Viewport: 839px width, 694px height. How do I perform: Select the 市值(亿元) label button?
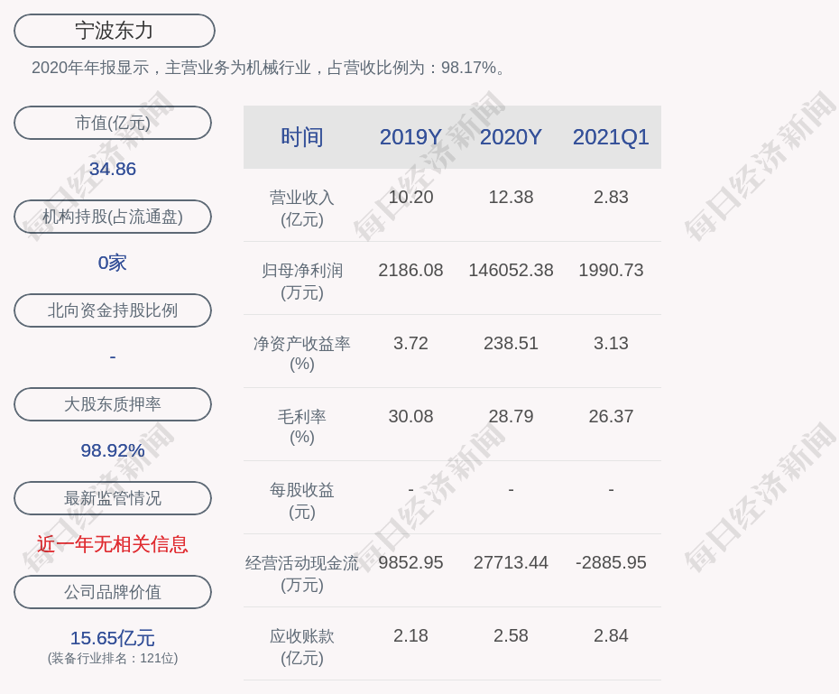pyautogui.click(x=113, y=123)
